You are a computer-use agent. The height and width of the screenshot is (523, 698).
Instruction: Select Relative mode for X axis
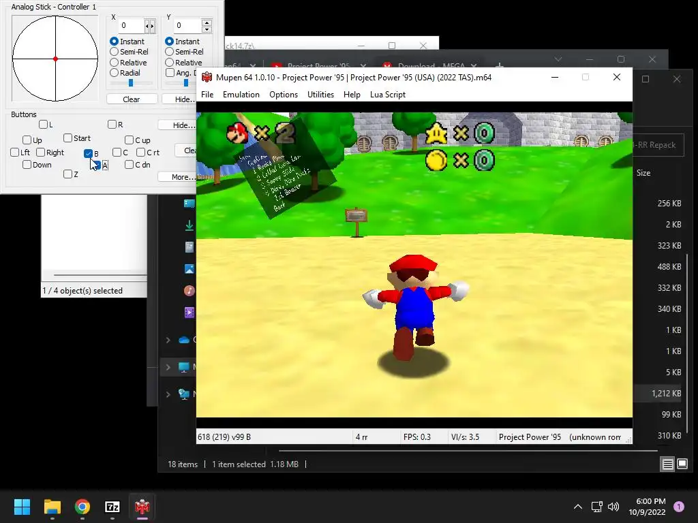click(114, 62)
